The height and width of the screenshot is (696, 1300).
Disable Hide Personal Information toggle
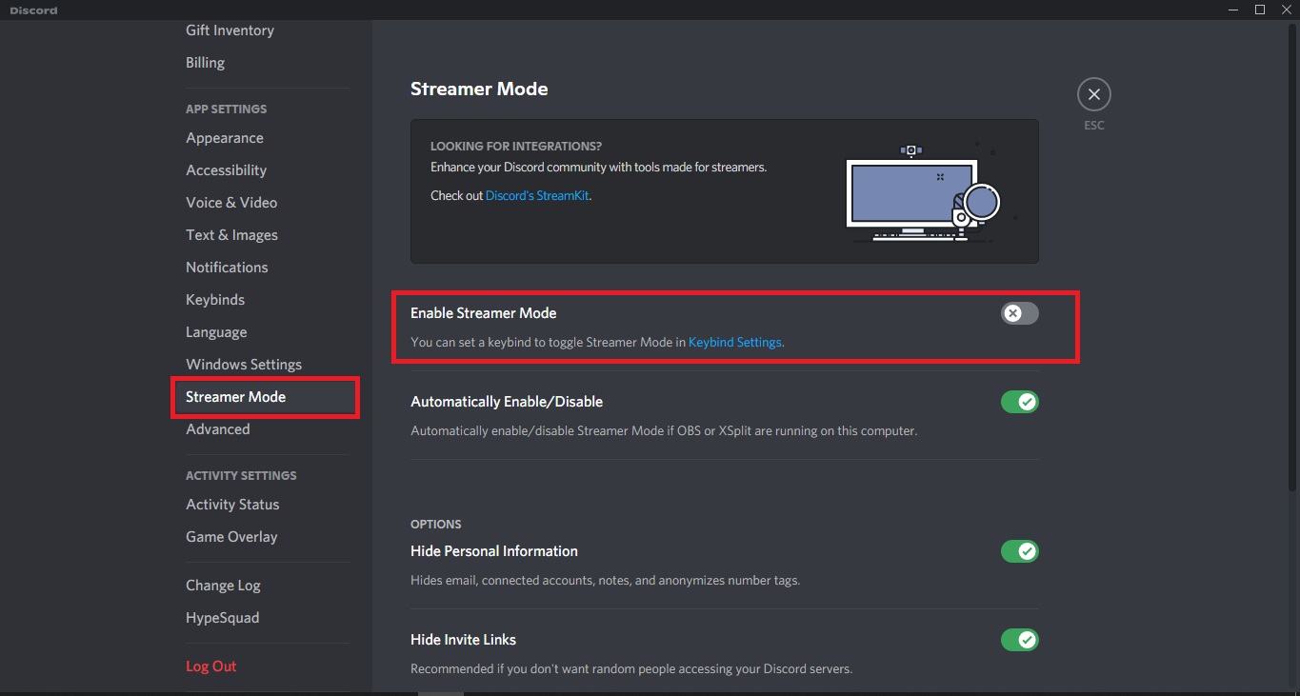pos(1019,551)
